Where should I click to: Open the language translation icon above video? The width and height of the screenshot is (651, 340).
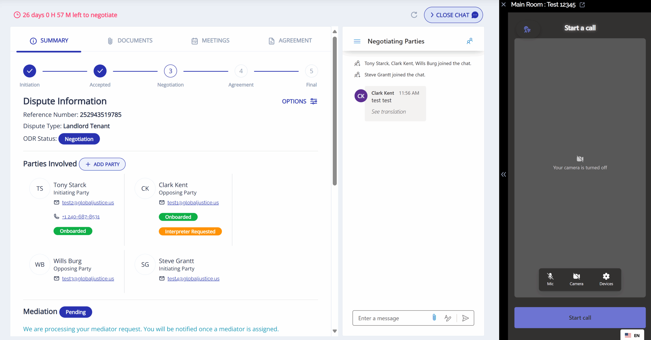pyautogui.click(x=527, y=29)
